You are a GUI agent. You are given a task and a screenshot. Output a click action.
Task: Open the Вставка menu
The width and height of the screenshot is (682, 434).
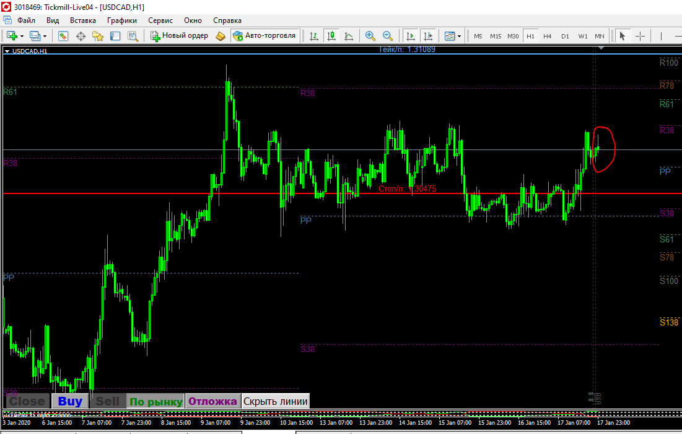[x=82, y=20]
